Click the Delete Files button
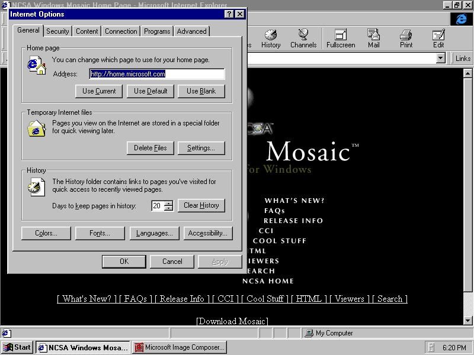The height and width of the screenshot is (355, 474). [150, 148]
